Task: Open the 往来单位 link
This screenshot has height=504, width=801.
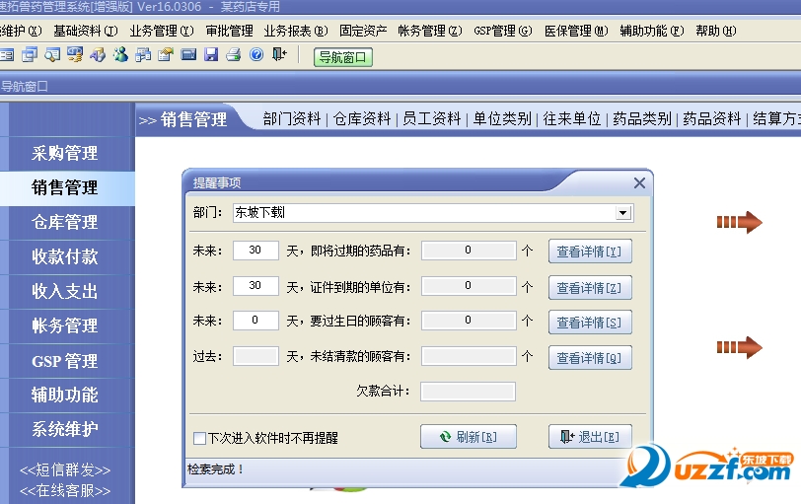Action: pyautogui.click(x=571, y=119)
